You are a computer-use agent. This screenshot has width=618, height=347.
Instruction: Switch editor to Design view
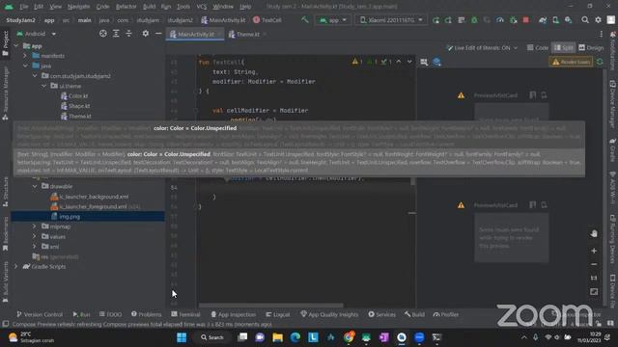coord(591,47)
